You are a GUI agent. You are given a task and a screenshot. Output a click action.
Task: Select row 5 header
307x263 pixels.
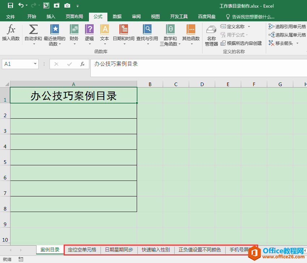5,158
